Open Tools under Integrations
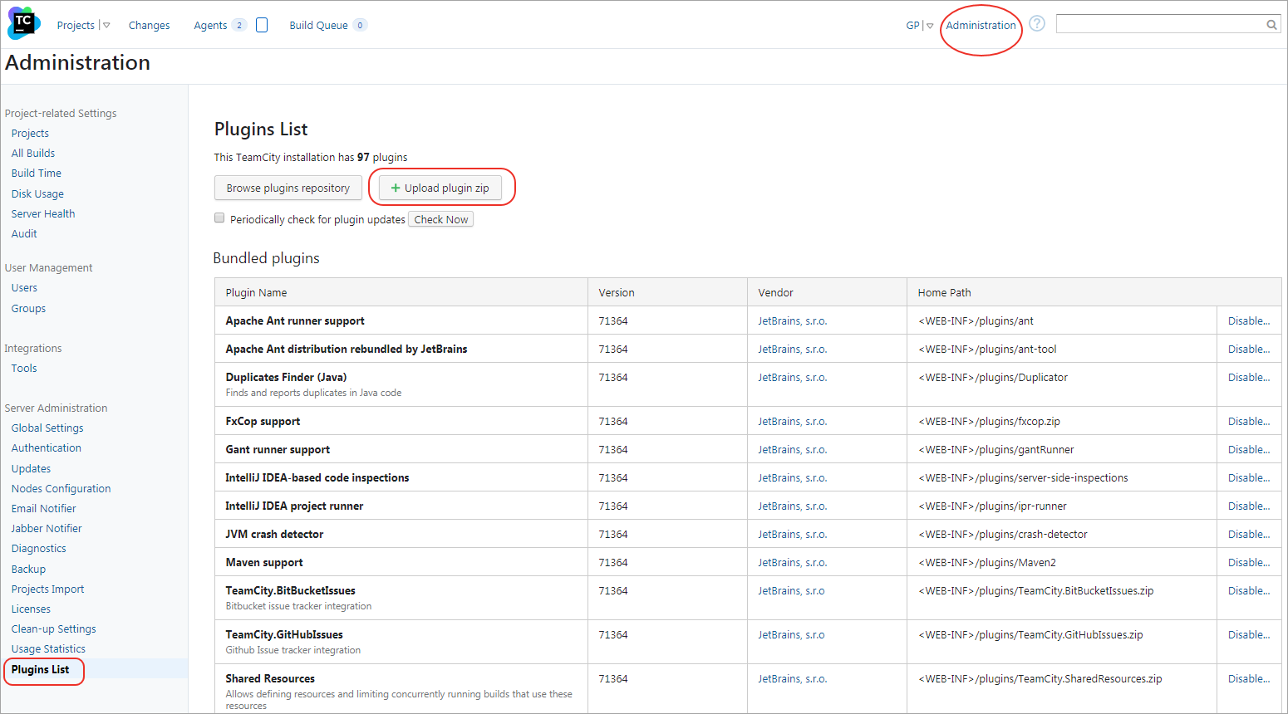 pos(24,369)
